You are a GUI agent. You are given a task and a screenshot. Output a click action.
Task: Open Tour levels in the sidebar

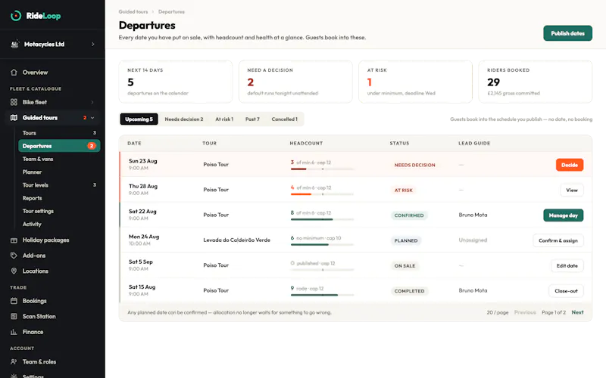59,185
